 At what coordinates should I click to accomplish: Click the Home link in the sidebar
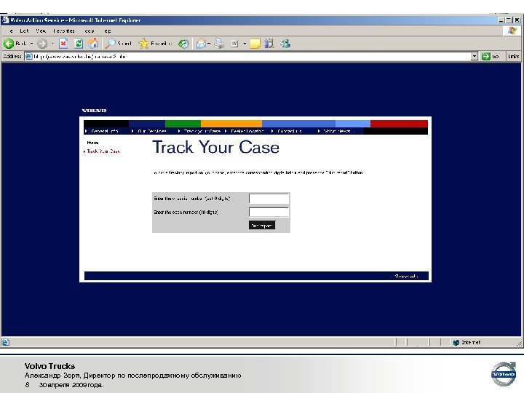92,143
